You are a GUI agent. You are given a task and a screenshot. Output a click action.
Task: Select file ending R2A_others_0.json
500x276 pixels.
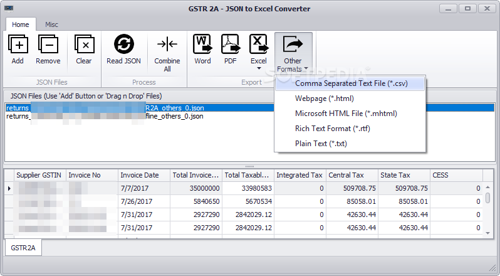(249, 108)
